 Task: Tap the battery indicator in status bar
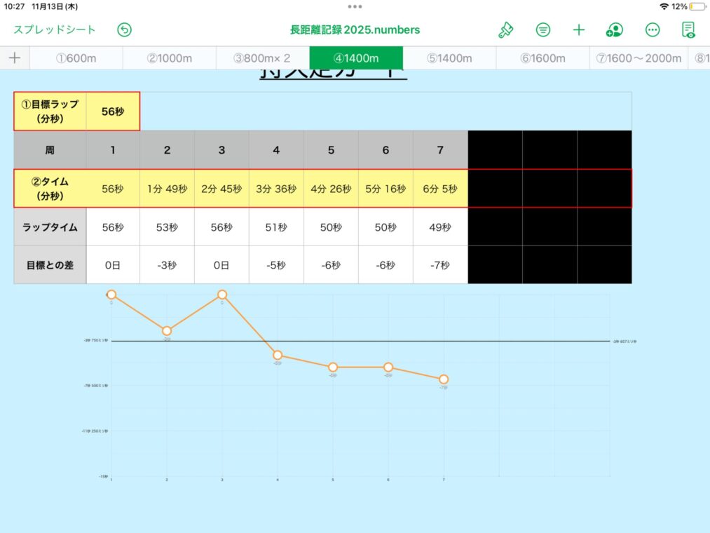tap(697, 6)
